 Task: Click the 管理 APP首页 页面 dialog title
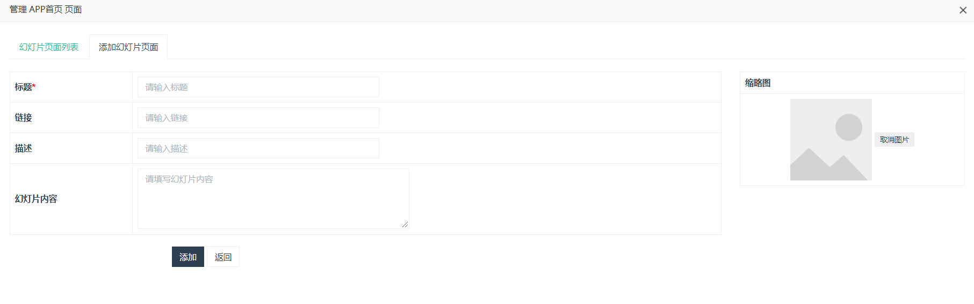46,10
